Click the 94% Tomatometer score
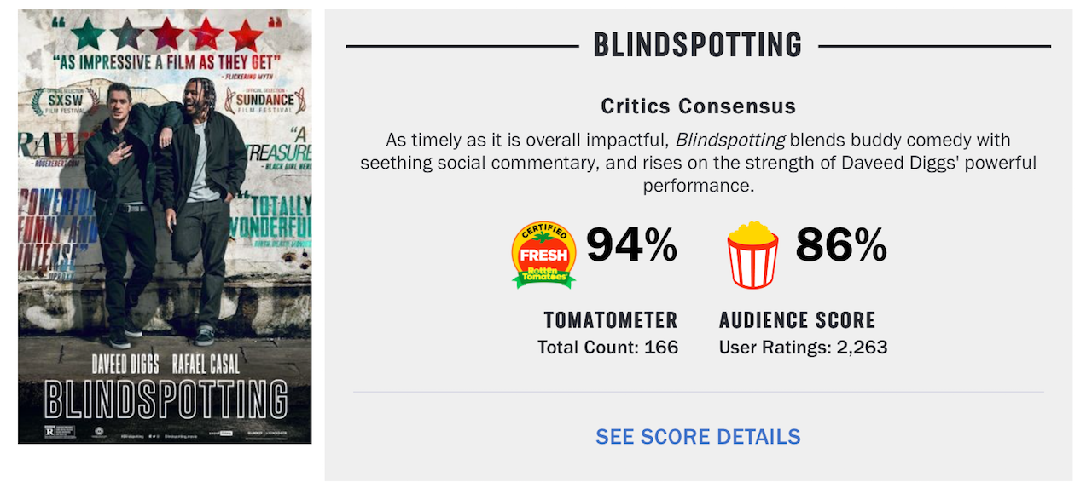The image size is (1092, 494). point(631,246)
